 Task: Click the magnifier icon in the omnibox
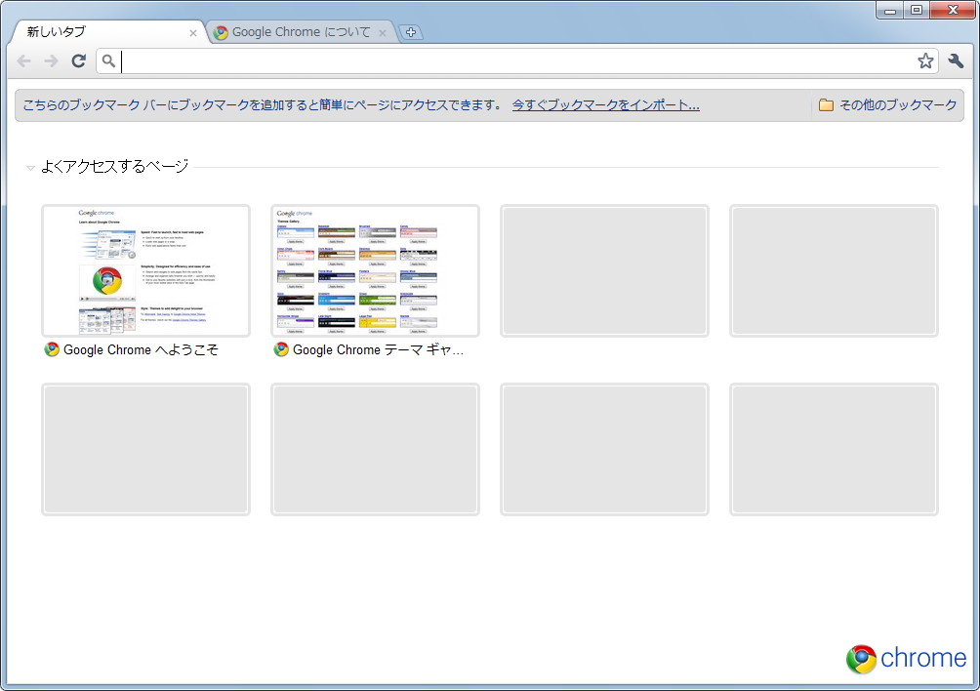click(x=109, y=61)
